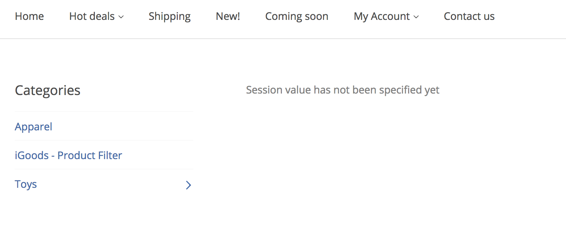Browse products under Apparel
Screen dimensions: 566x232
tap(33, 127)
